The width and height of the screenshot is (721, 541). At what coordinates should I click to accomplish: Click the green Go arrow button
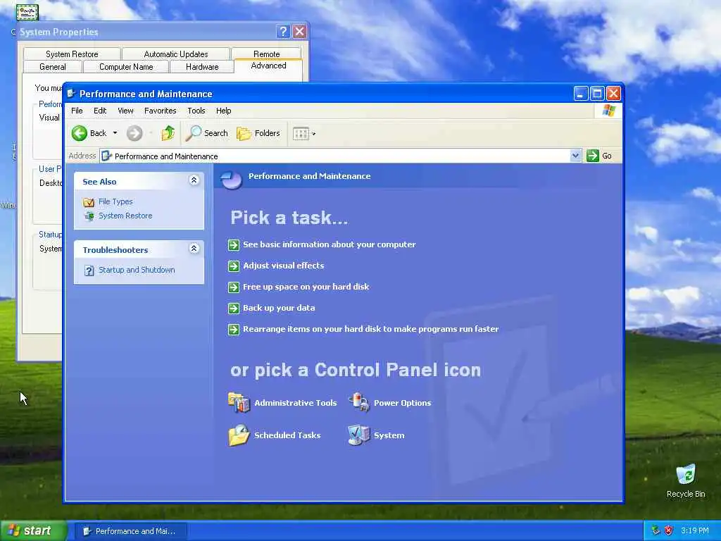coord(593,156)
